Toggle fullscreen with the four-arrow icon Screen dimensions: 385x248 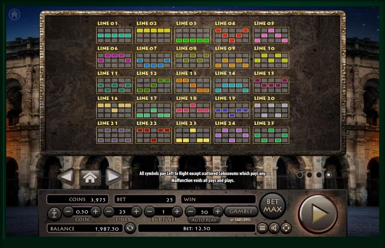(x=286, y=228)
